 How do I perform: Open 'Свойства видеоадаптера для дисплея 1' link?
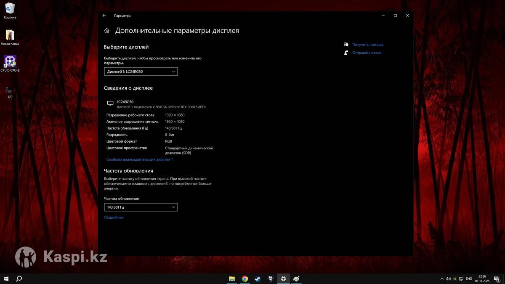[139, 159]
